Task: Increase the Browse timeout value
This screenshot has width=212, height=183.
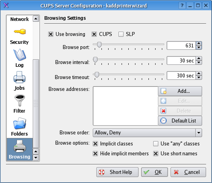Action: click(199, 74)
